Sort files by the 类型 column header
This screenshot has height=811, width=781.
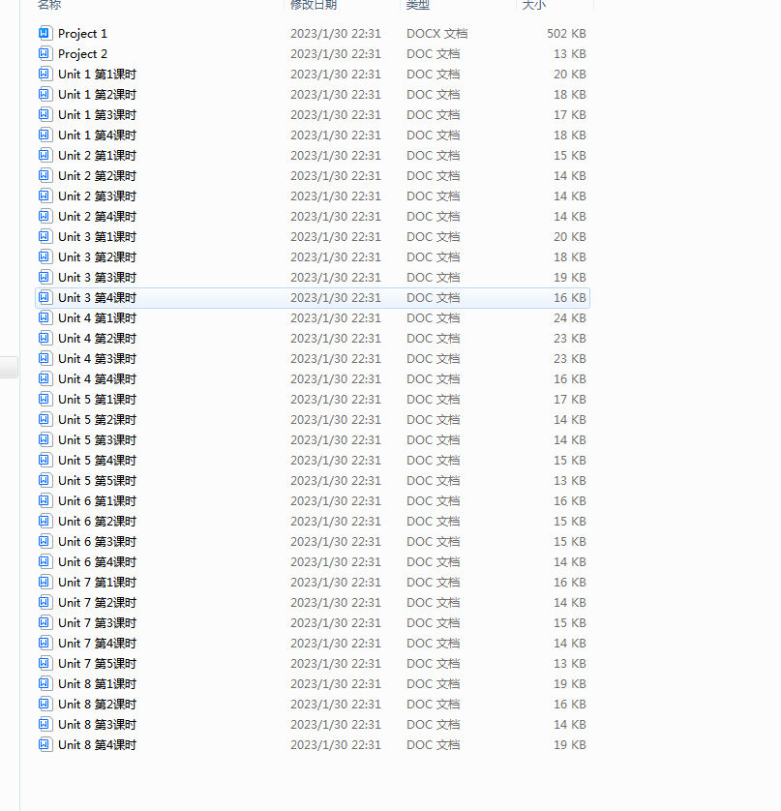click(418, 5)
